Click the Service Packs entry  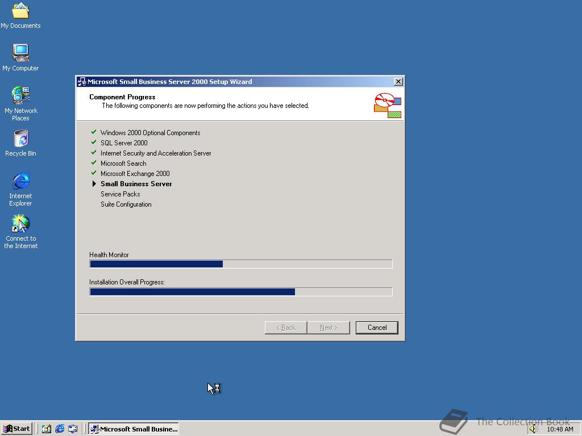[120, 194]
